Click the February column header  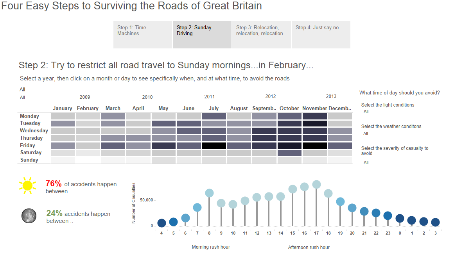coord(88,108)
